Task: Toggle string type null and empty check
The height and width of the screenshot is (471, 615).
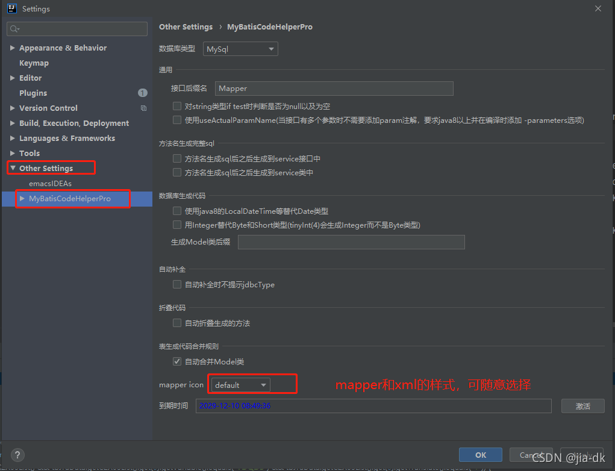Action: tap(177, 106)
